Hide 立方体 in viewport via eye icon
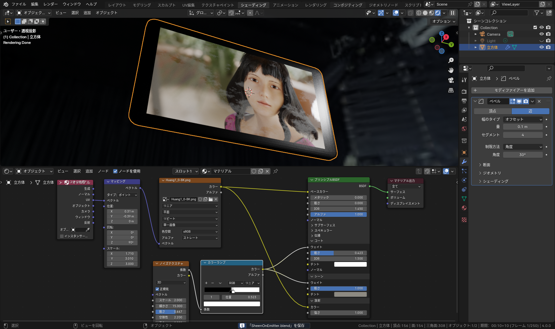555x329 pixels. [541, 47]
